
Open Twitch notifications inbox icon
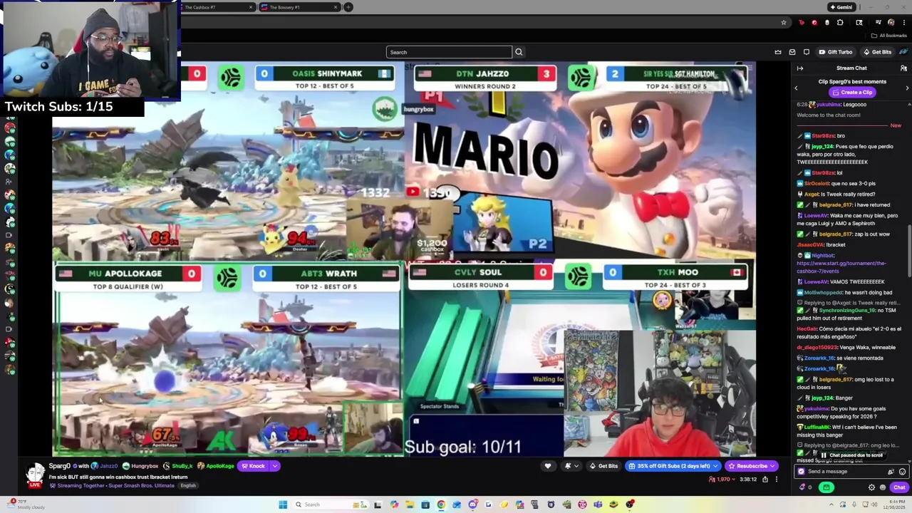tap(792, 52)
